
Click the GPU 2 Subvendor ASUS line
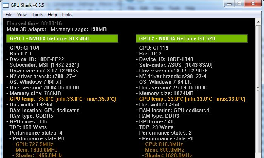(175, 65)
